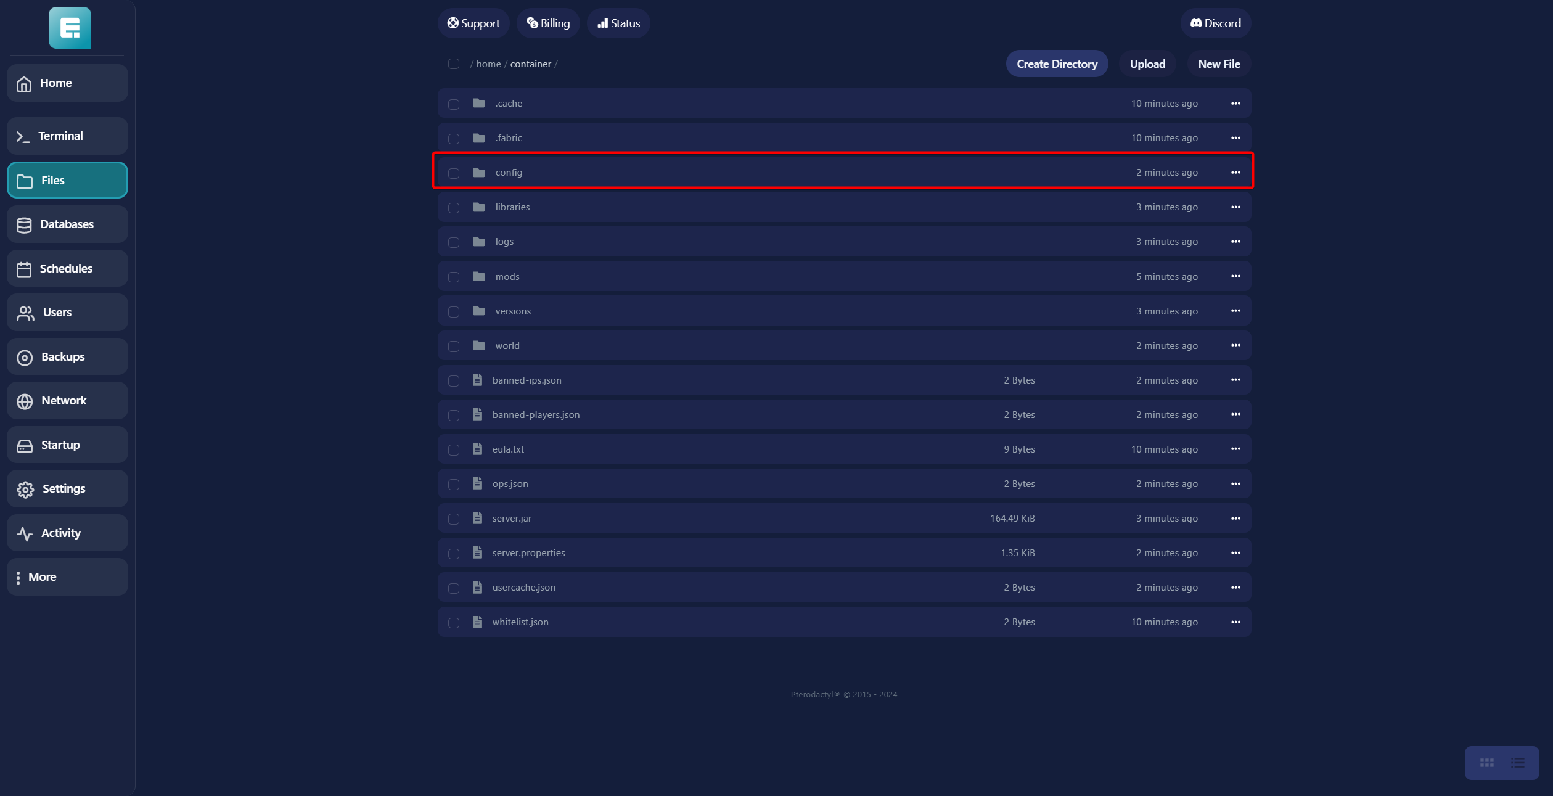Click the server.properties file icon

477,552
